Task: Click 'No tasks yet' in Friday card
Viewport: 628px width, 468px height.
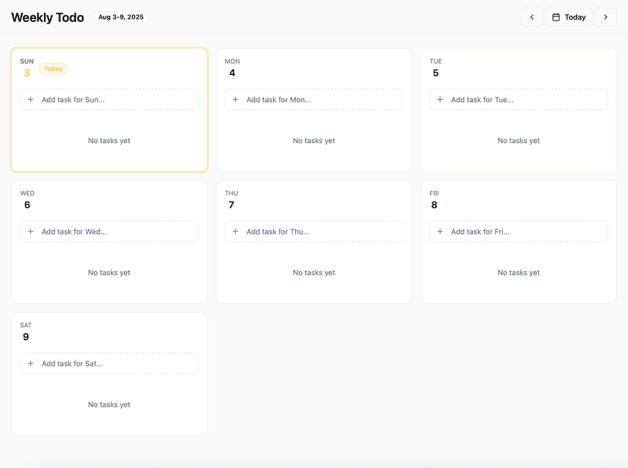Action: (x=519, y=273)
